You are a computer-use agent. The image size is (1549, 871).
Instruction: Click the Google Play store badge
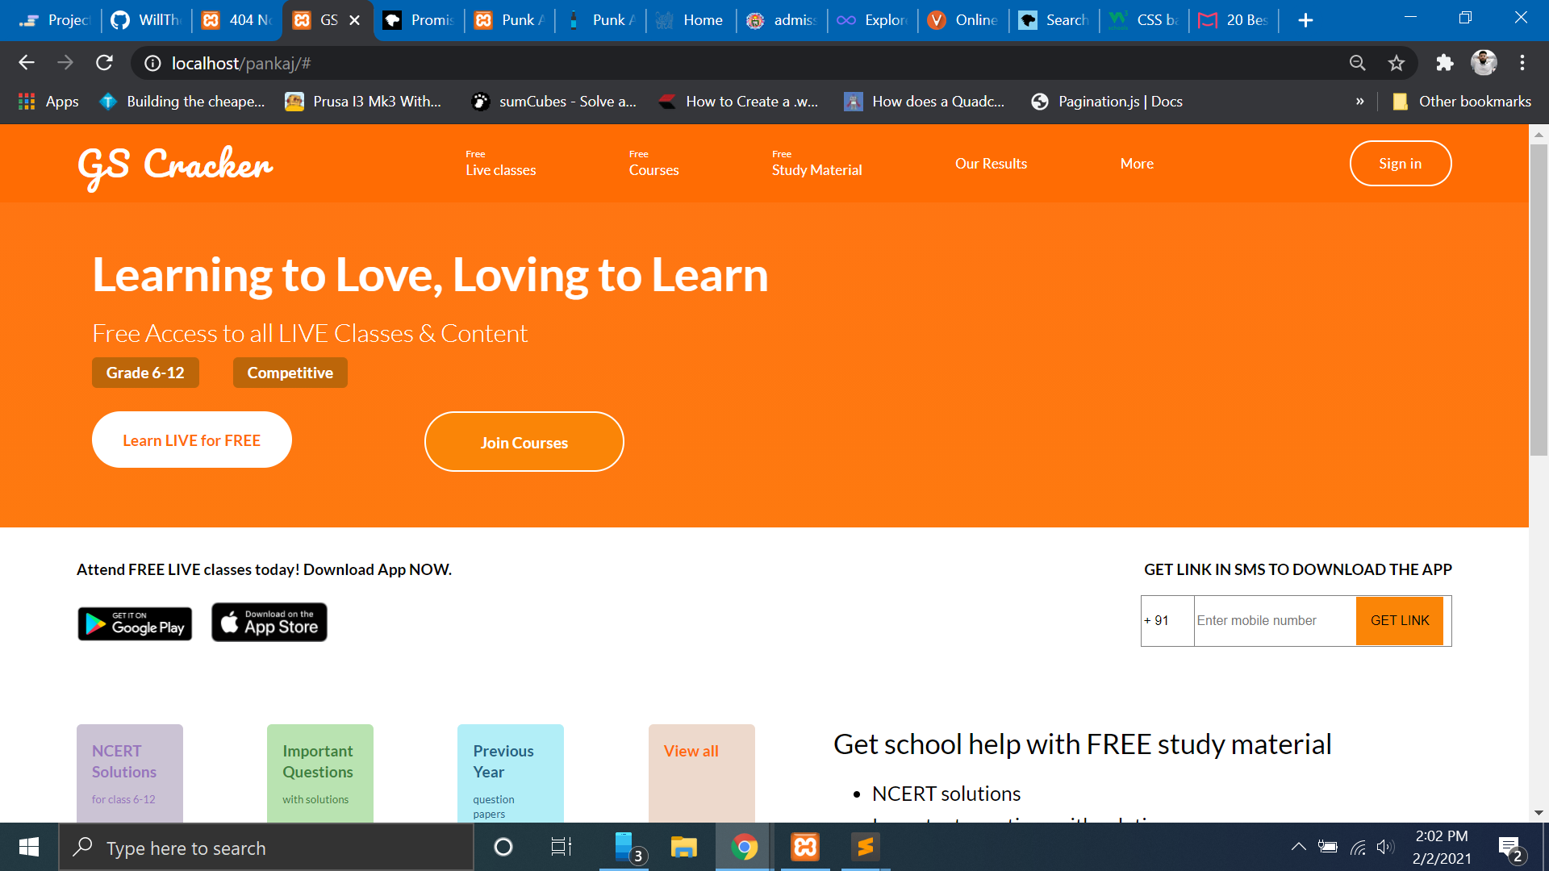tap(135, 623)
